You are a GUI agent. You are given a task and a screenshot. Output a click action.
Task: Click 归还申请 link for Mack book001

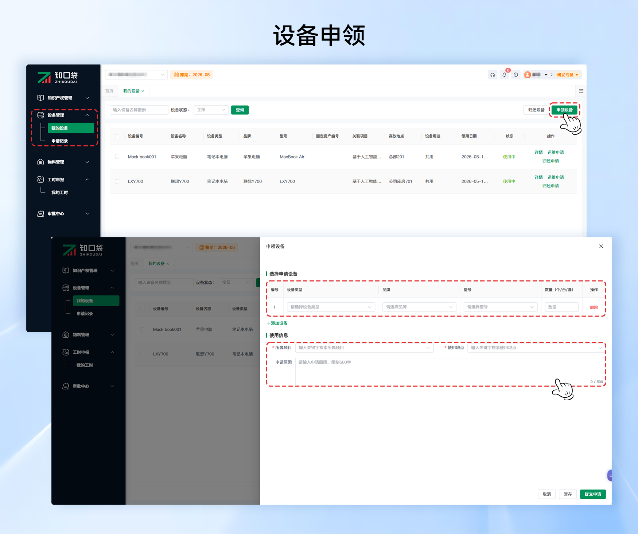551,161
